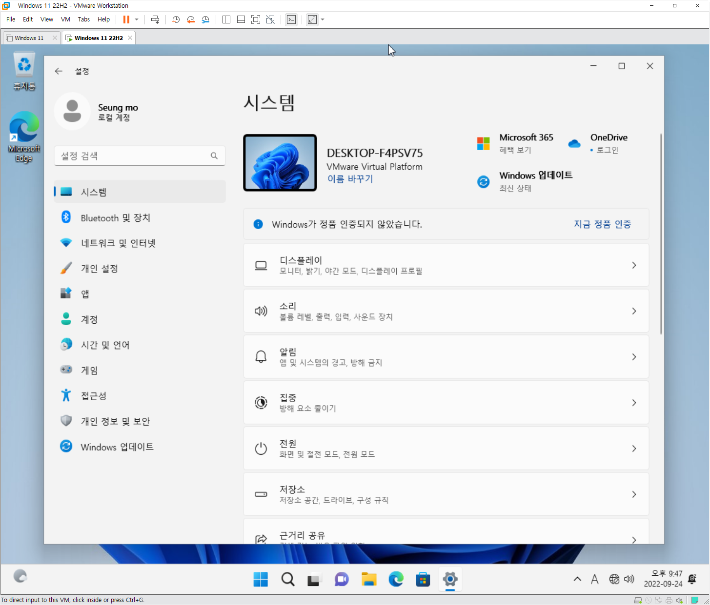The width and height of the screenshot is (710, 605).
Task: Open Task View on the taskbar
Action: pyautogui.click(x=314, y=579)
